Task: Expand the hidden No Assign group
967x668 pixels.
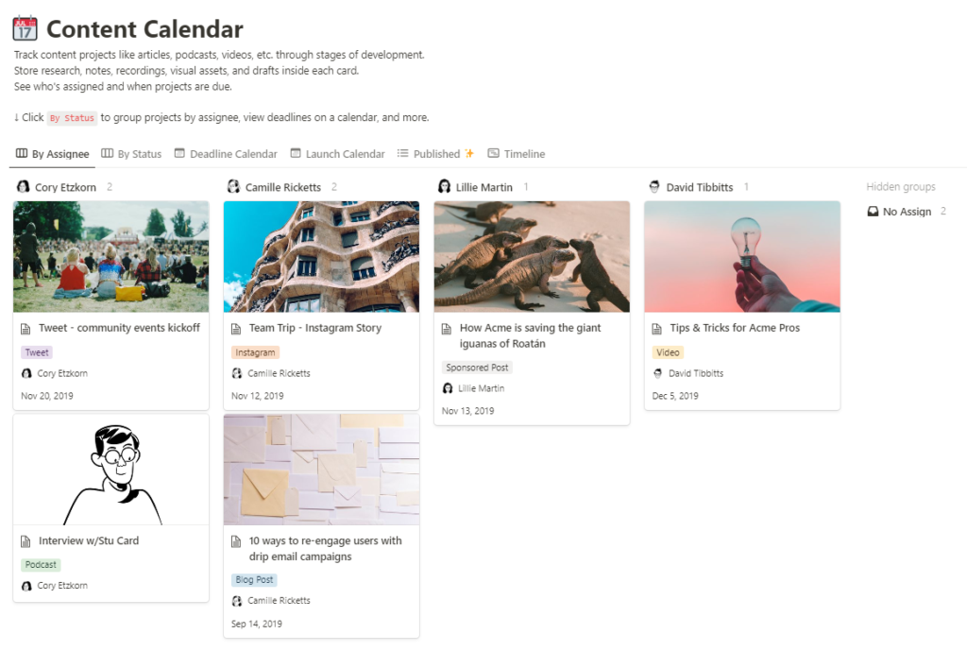Action: tap(907, 212)
